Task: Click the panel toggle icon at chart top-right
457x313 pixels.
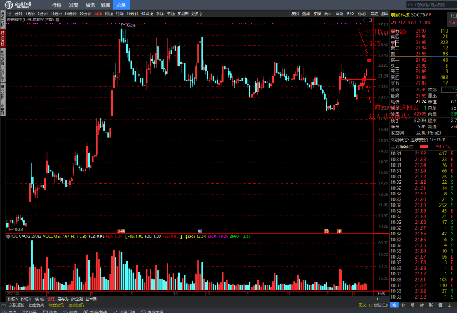Action: click(371, 20)
